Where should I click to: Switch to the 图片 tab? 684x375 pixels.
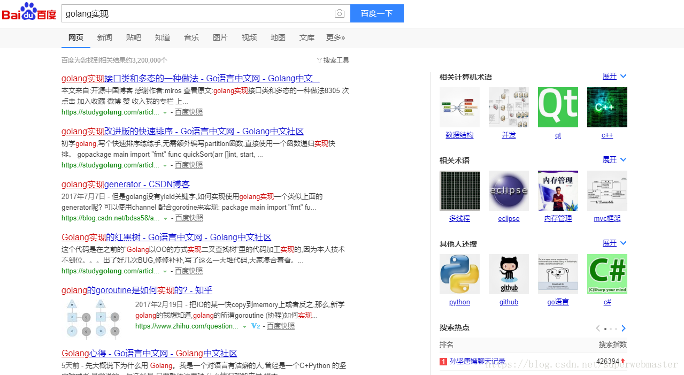pyautogui.click(x=220, y=37)
